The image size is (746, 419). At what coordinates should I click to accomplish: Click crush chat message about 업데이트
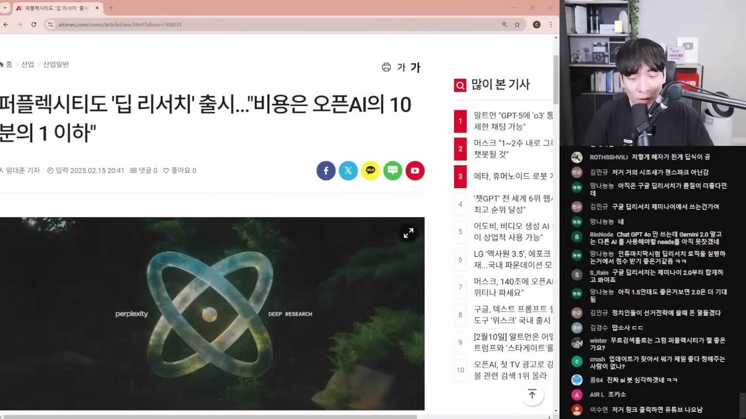click(x=658, y=362)
